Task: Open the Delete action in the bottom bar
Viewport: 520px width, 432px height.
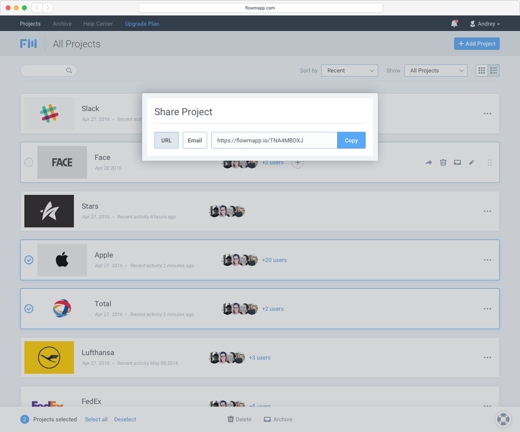Action: (x=239, y=419)
